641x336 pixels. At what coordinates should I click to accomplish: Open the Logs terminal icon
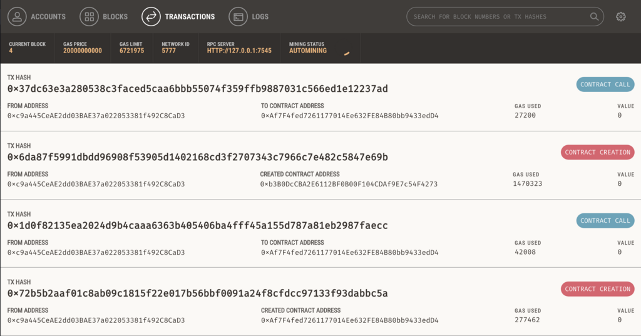[238, 17]
